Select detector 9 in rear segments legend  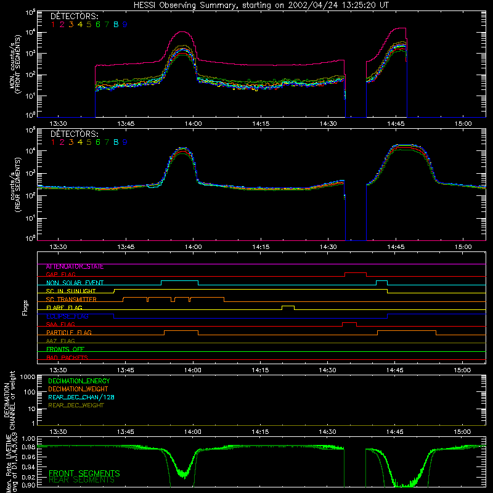125,142
